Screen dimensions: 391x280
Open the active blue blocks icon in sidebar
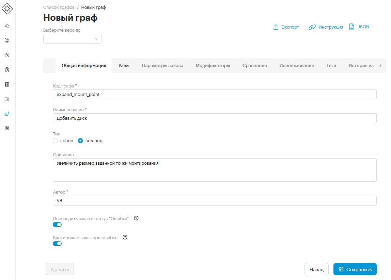click(x=7, y=114)
